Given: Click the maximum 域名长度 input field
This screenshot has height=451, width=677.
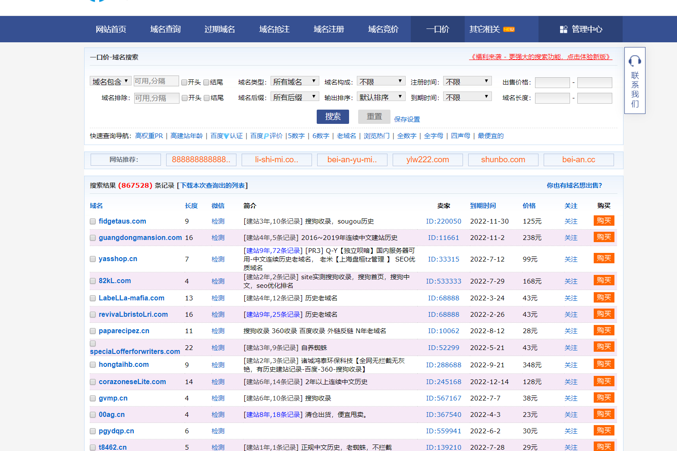Looking at the screenshot, I should (595, 98).
